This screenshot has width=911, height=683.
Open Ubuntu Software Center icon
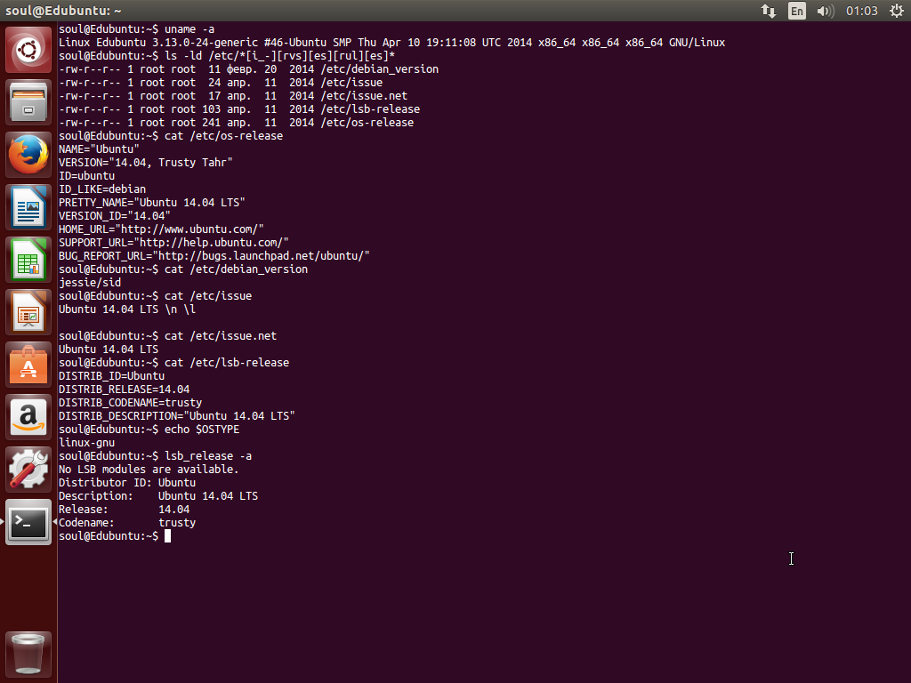pos(28,365)
